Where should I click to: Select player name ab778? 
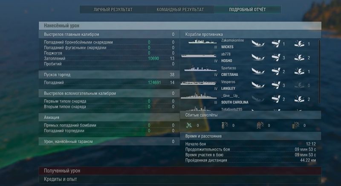[x=226, y=54]
